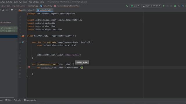Viewport: 186px width, 104px height.
Task: Click the com breadcrumb
Action: pyautogui.click(x=8, y=6)
